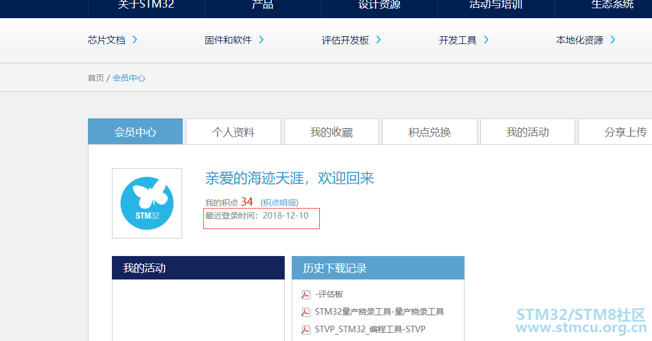The width and height of the screenshot is (652, 341).
Task: Open the 积点明细 points detail link
Action: tap(279, 203)
